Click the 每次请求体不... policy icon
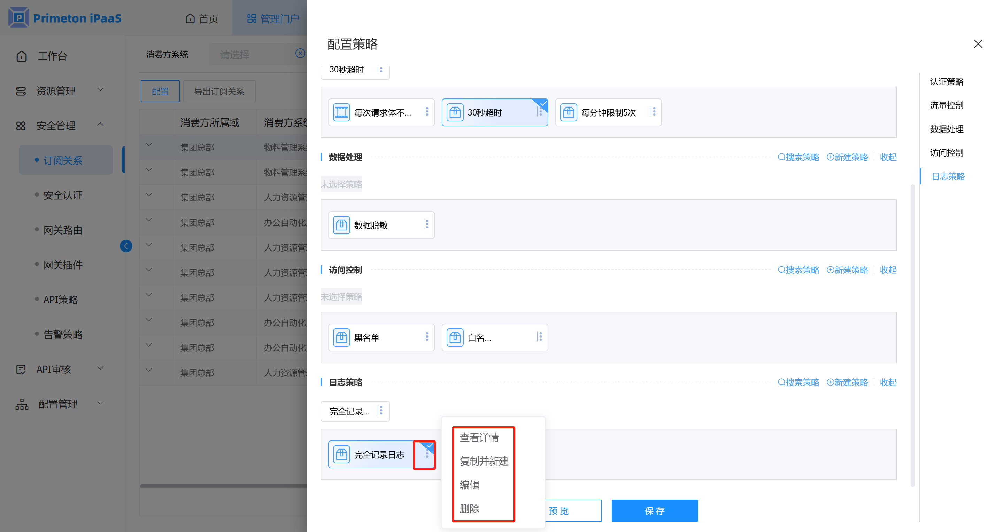The width and height of the screenshot is (1003, 532). click(x=341, y=112)
